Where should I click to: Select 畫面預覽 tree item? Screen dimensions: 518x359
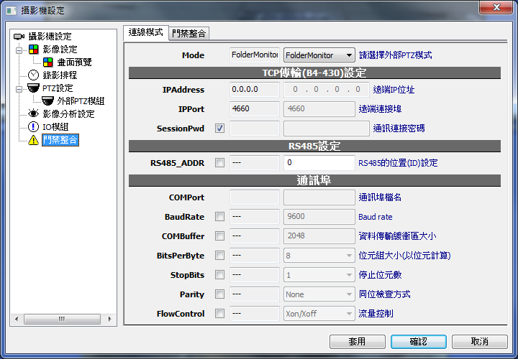pos(74,62)
